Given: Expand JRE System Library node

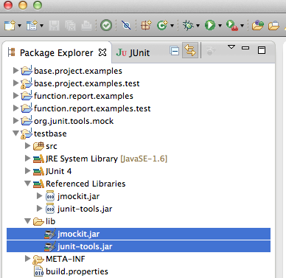Looking at the screenshot, I should click(27, 159).
